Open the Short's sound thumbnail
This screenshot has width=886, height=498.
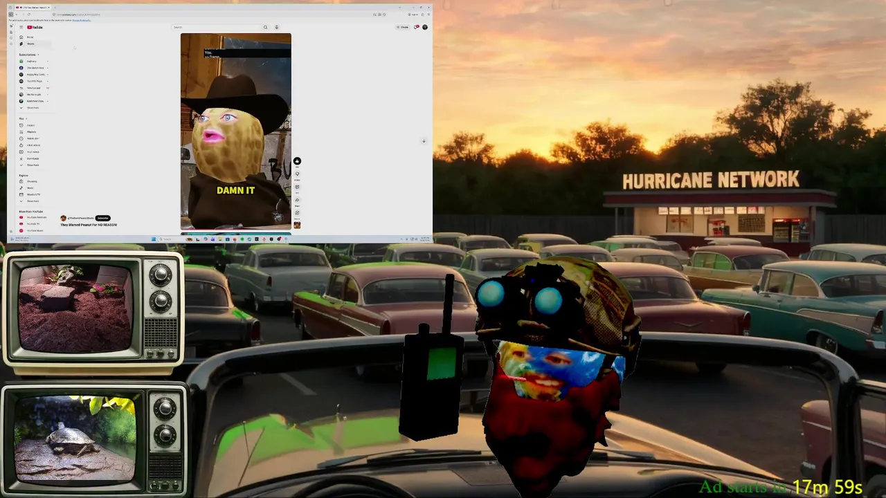coord(297,225)
